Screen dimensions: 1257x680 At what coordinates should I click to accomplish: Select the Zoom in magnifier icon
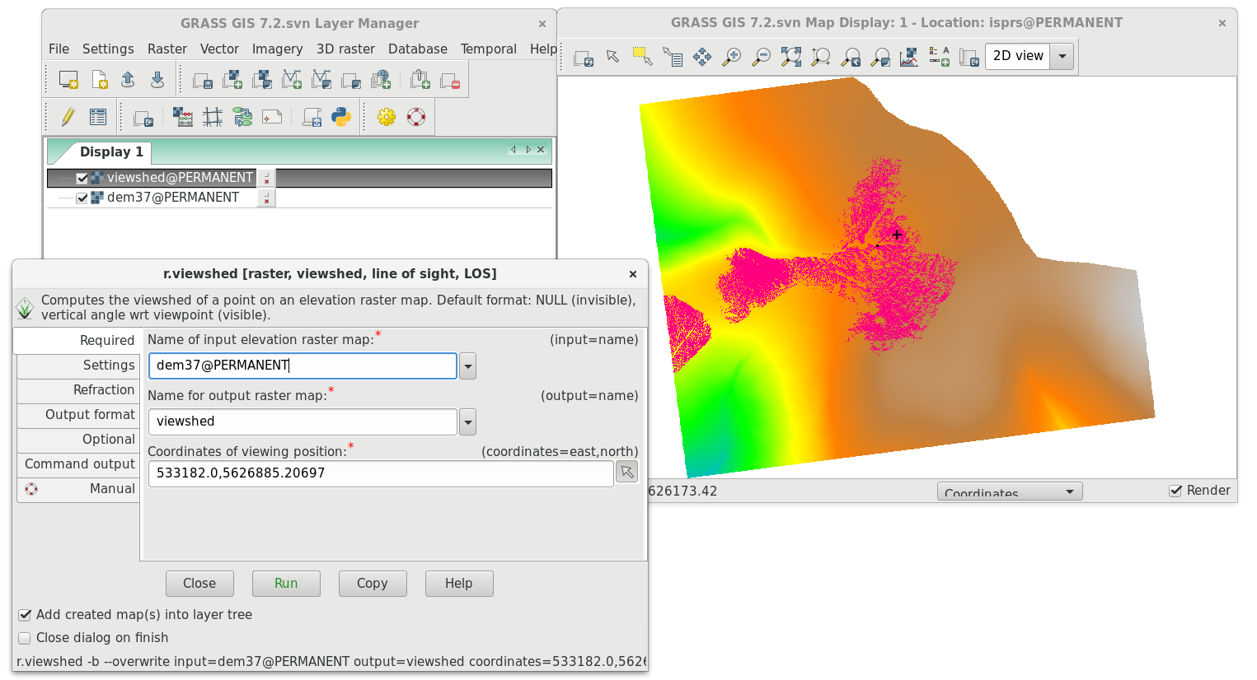[x=731, y=57]
